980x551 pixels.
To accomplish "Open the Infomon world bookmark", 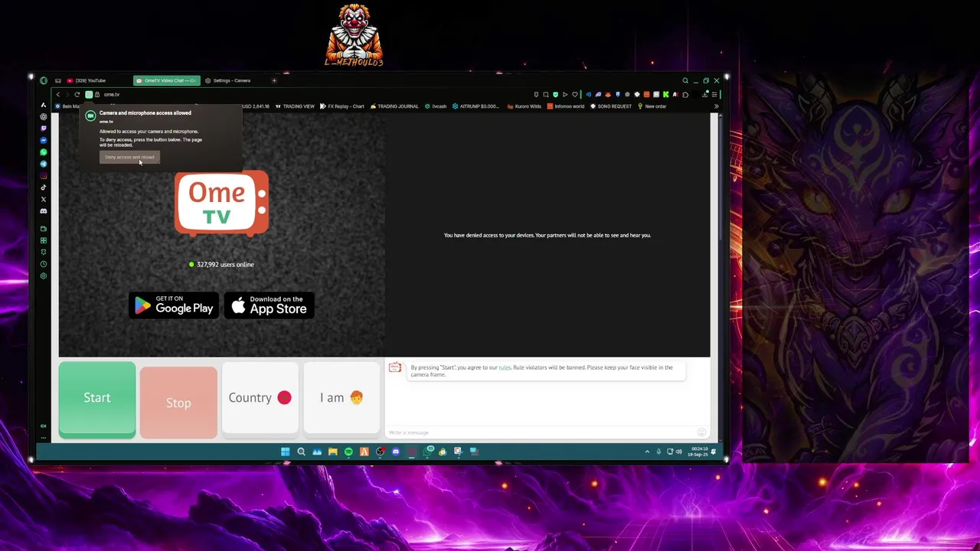I will 565,106.
